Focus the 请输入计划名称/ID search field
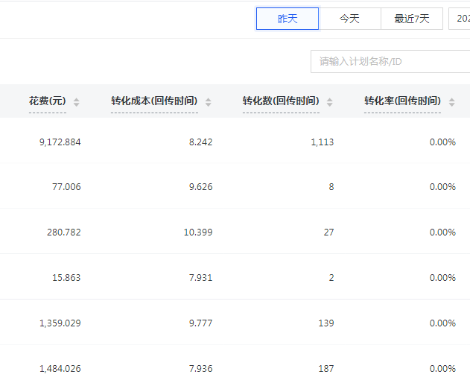Screen dimensions: 470x383 pyautogui.click(x=390, y=62)
